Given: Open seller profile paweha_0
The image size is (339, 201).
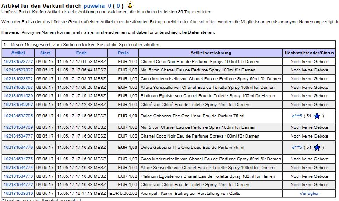Looking at the screenshot, I should [x=97, y=6].
